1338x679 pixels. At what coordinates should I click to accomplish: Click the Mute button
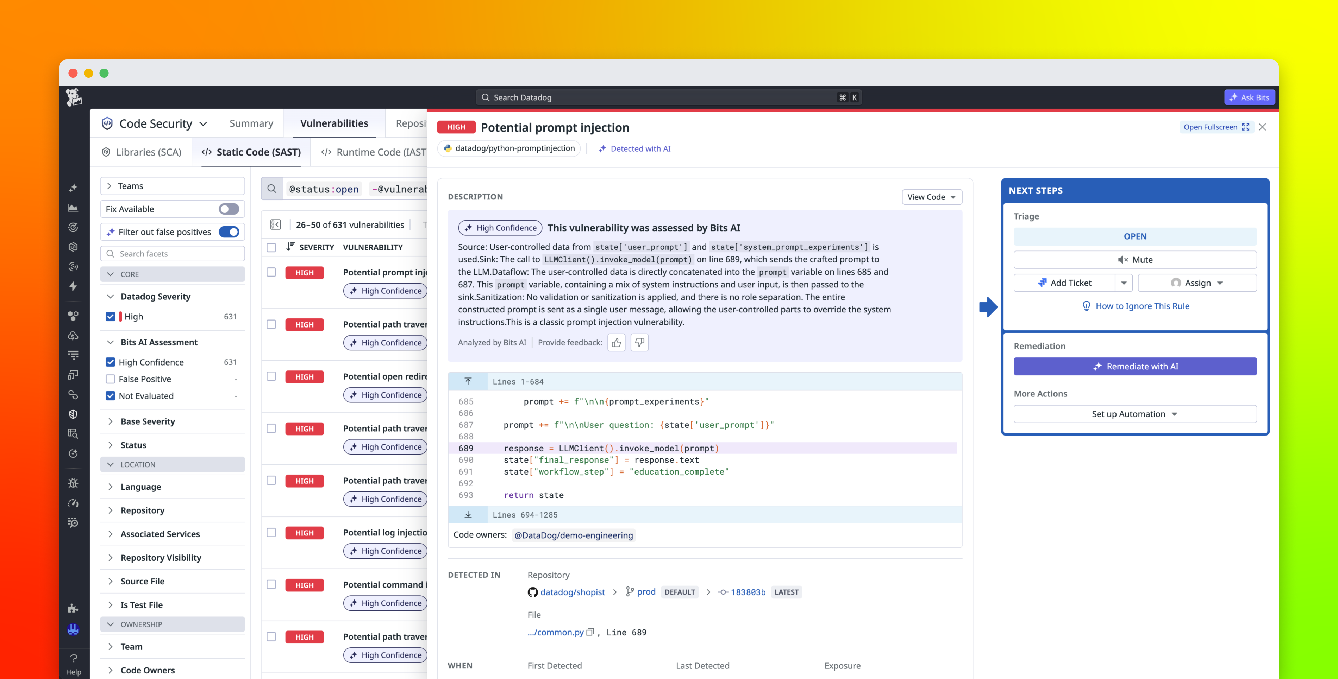[x=1135, y=260]
